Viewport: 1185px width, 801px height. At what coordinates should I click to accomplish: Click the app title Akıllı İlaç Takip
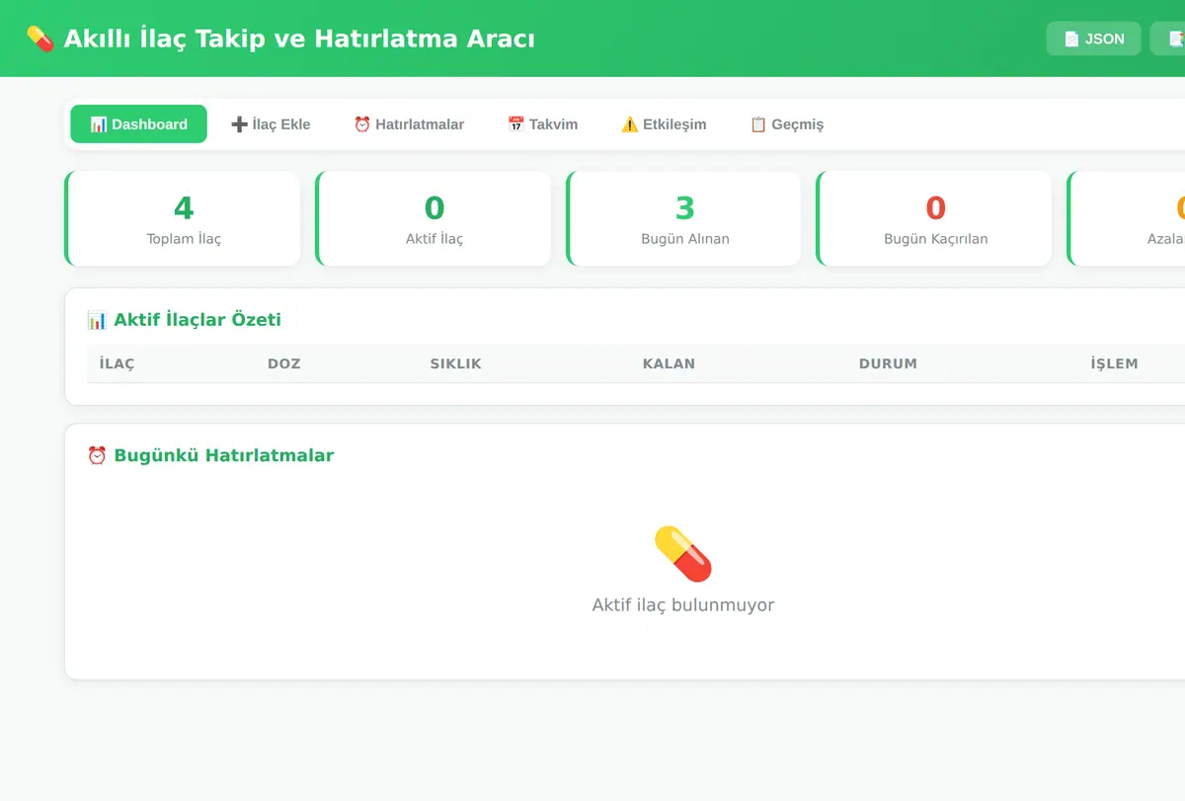299,39
